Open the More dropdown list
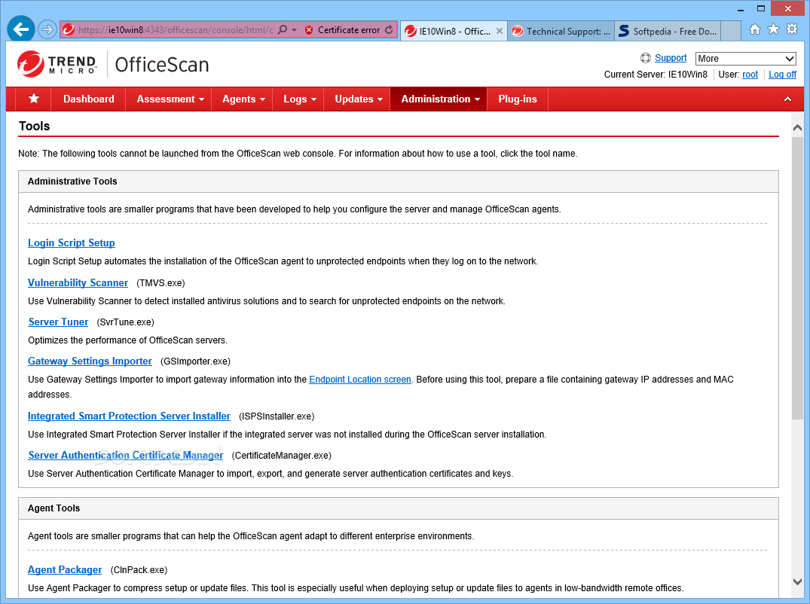Image resolution: width=810 pixels, height=604 pixels. pyautogui.click(x=745, y=58)
